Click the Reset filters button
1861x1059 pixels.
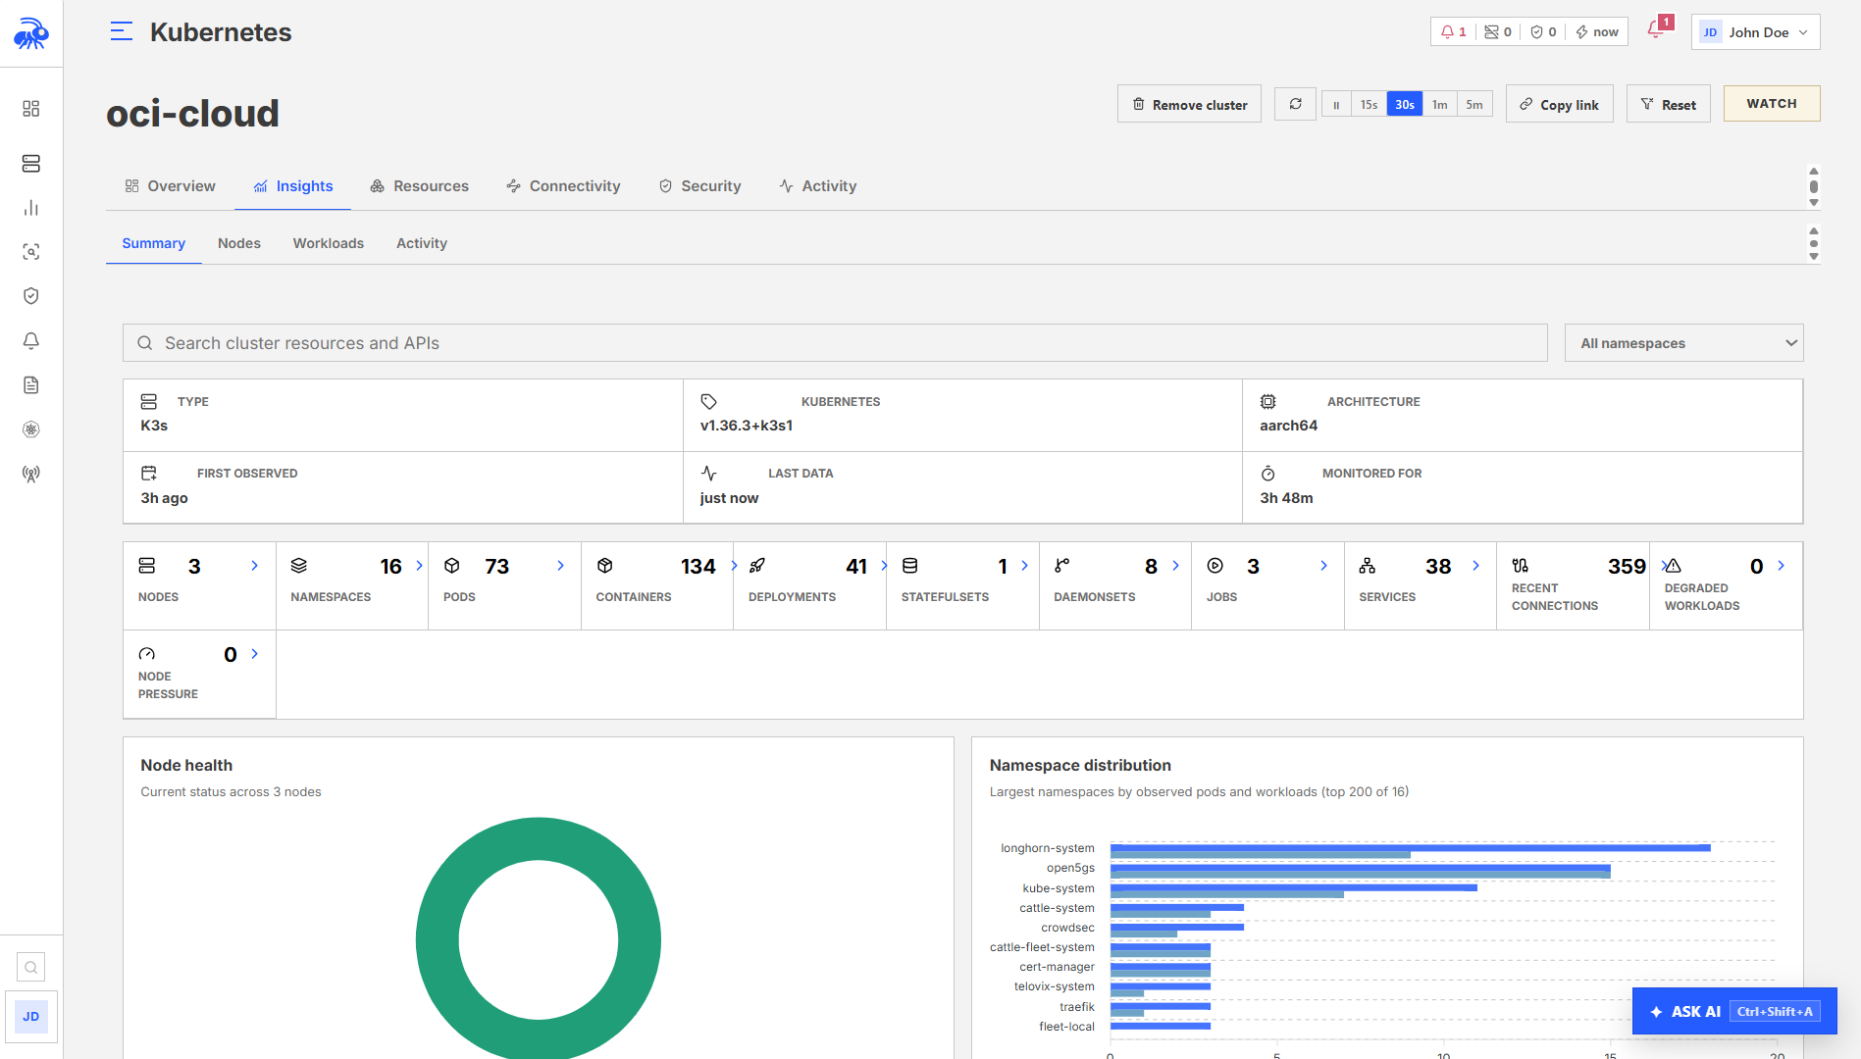1669,104
